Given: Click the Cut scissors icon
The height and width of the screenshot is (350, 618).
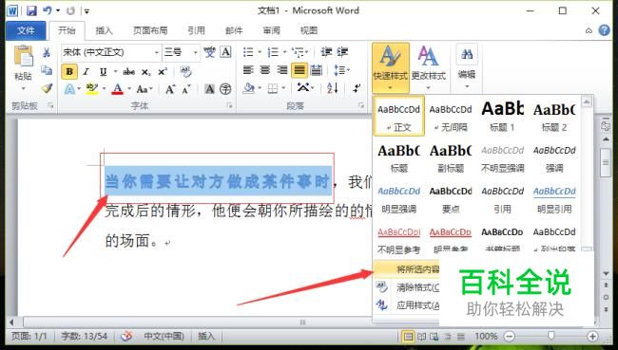Looking at the screenshot, I should coord(47,52).
